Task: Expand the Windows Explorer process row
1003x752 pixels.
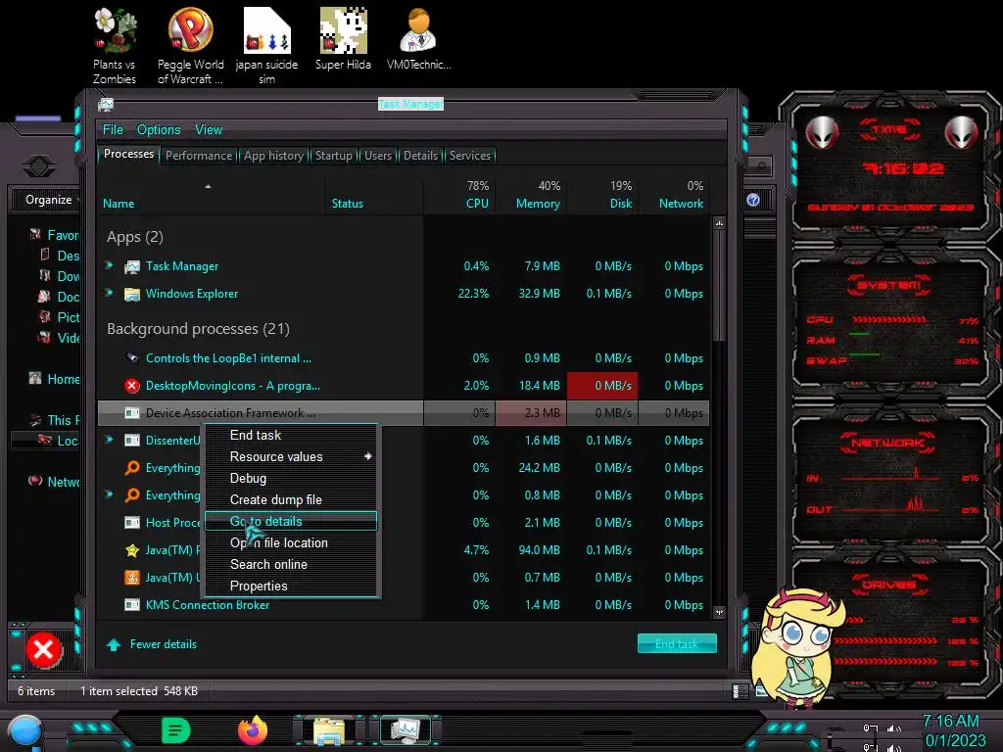Action: coord(109,292)
